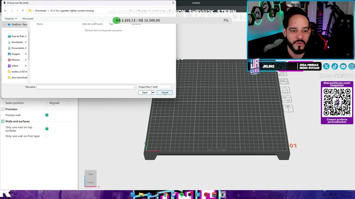355x199 pixels.
Task: Open recent locations chevron in file dialog
Action: point(17,11)
